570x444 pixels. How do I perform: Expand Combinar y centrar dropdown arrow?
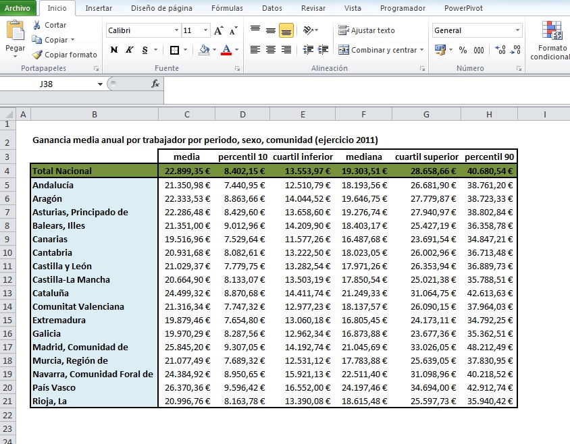tap(421, 50)
